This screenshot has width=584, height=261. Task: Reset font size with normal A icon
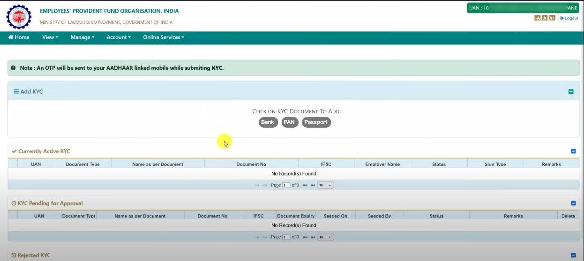coord(545,18)
